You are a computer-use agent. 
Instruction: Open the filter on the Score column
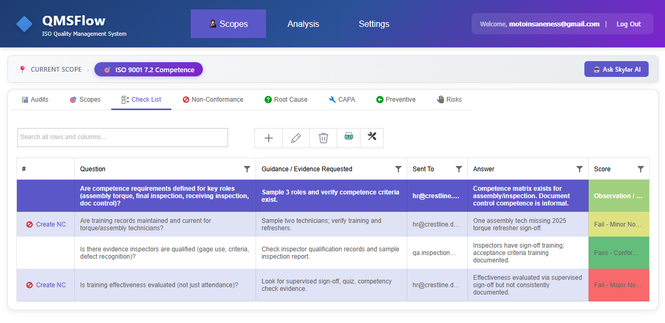click(x=641, y=169)
